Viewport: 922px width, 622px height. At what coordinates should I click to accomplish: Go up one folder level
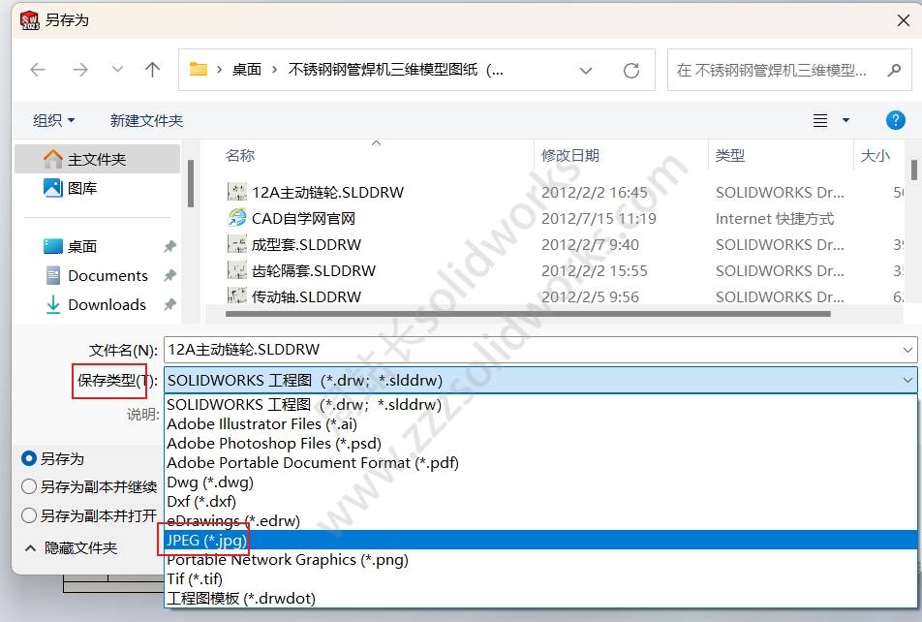(x=152, y=70)
